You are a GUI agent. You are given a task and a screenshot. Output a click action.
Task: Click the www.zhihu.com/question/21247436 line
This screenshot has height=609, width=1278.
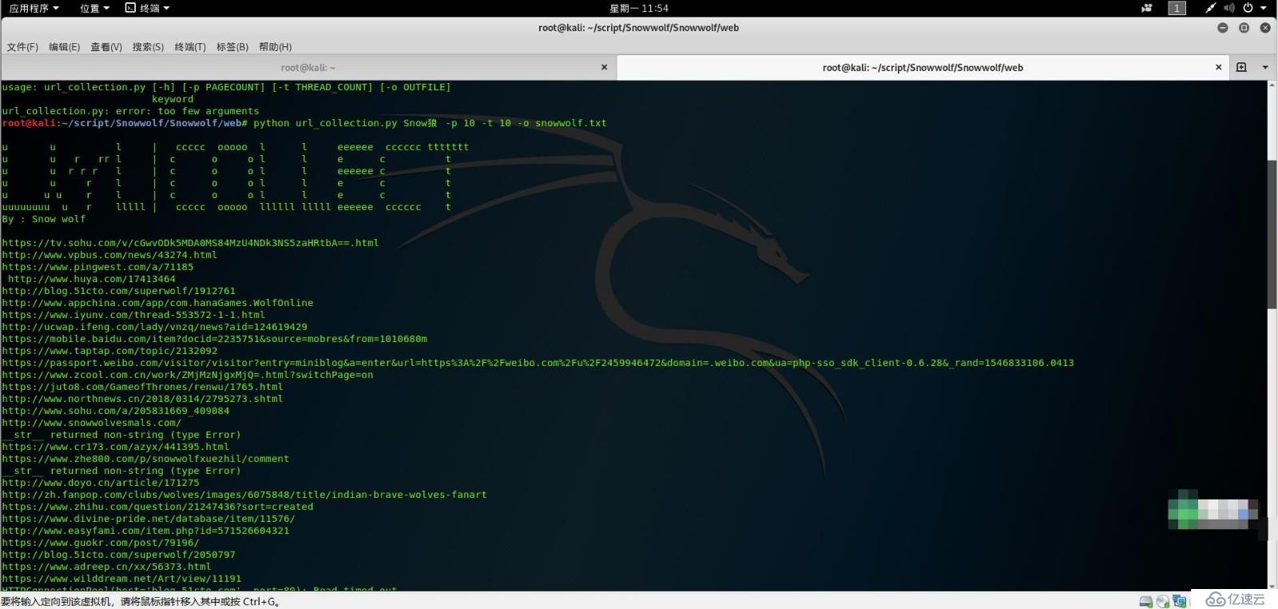coord(157,507)
